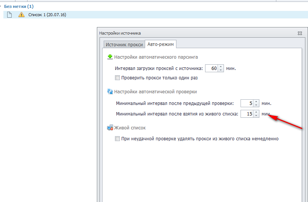Switch to the Источник прокси tab
Screen dimensions: 308x202
tap(124, 44)
